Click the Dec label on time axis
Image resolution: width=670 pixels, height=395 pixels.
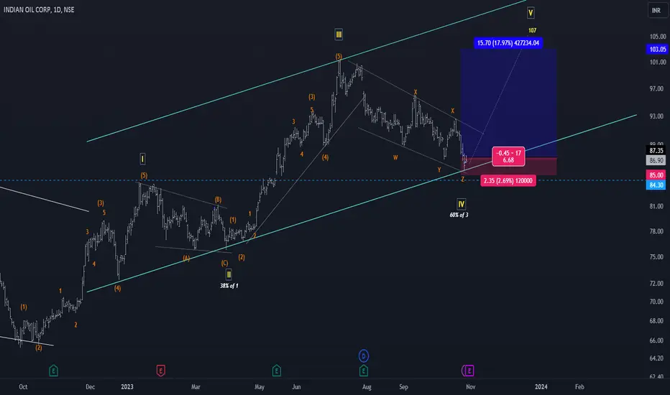coord(90,386)
